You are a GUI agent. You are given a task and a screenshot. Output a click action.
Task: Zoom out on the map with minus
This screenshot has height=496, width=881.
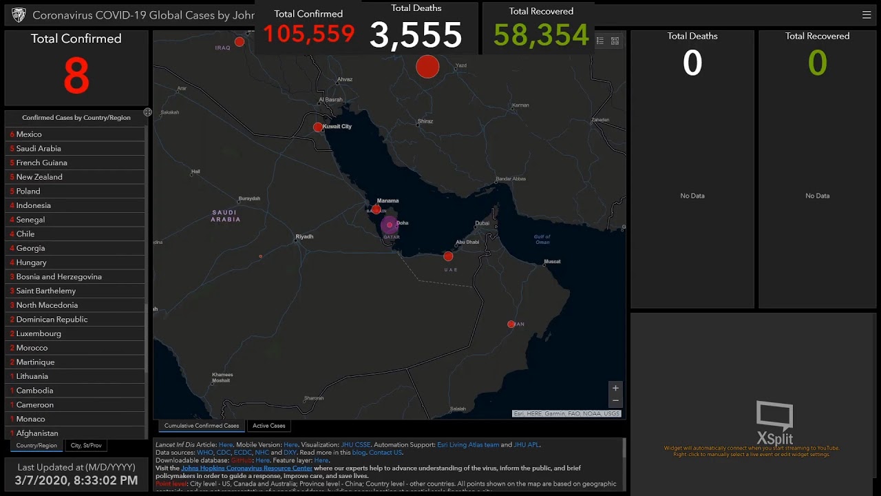(x=615, y=400)
